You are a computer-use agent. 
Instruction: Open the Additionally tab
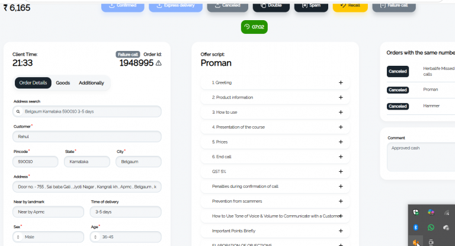(x=91, y=83)
